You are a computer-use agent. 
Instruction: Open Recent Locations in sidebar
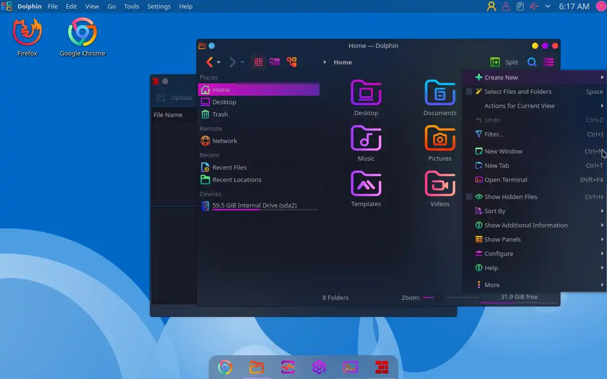[x=259, y=180]
